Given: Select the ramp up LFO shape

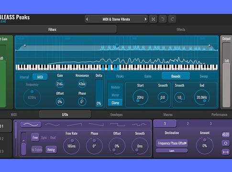Looking at the screenshot, I should pos(74,125).
